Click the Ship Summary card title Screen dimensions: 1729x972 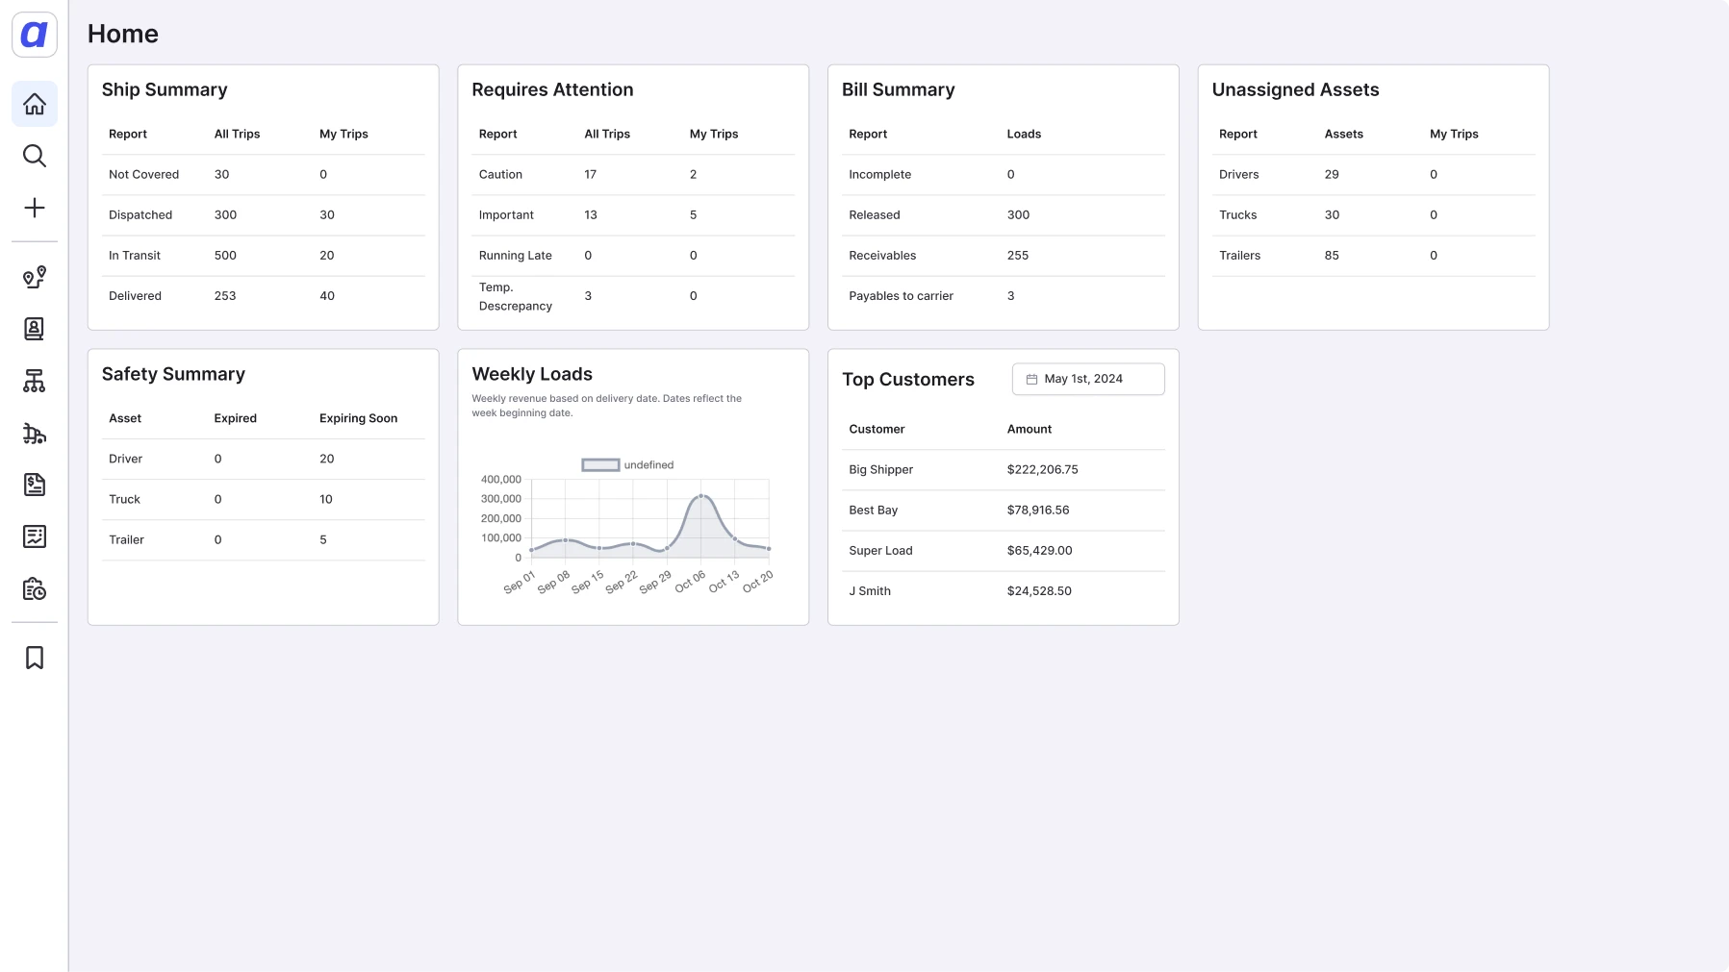165,89
